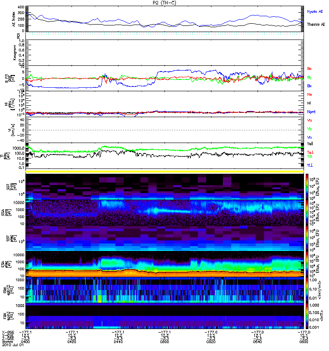
Task: Click the "<|nT|>" color bar
Action: pyautogui.click(x=307, y=316)
